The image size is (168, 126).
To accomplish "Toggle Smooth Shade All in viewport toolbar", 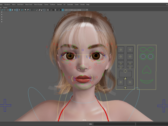I will click(10, 10).
